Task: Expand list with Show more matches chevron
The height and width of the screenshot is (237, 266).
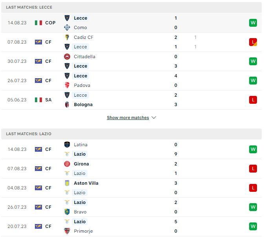Action: [154, 118]
